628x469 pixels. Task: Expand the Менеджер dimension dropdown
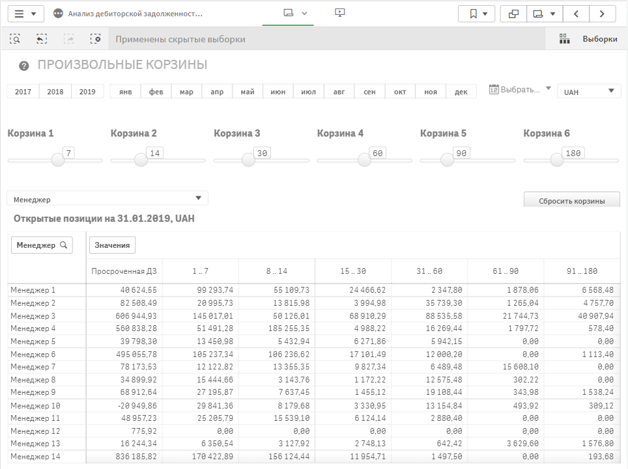click(107, 199)
